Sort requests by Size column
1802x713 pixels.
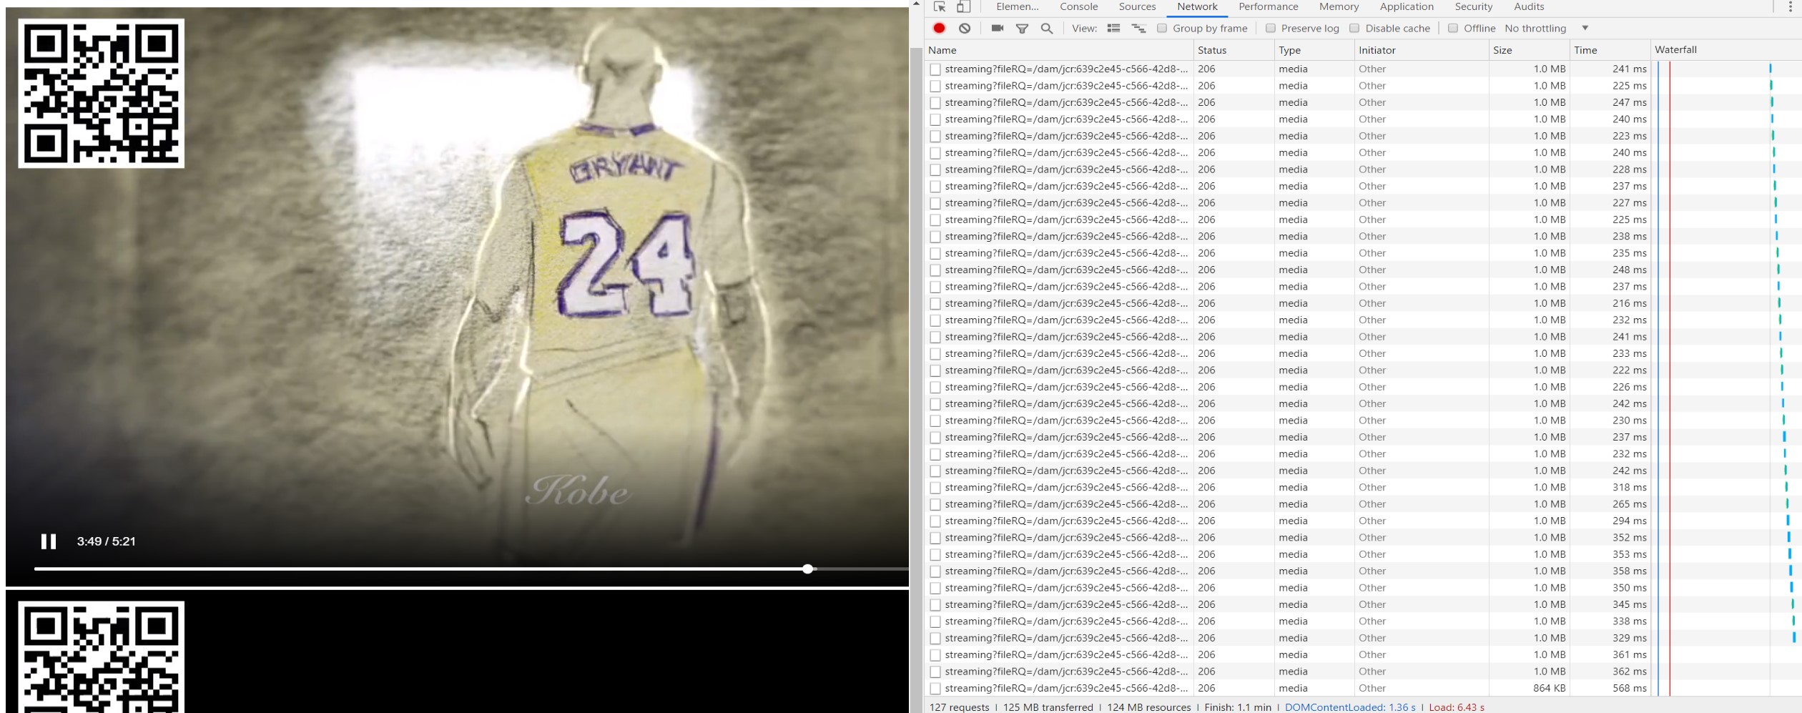pos(1529,50)
